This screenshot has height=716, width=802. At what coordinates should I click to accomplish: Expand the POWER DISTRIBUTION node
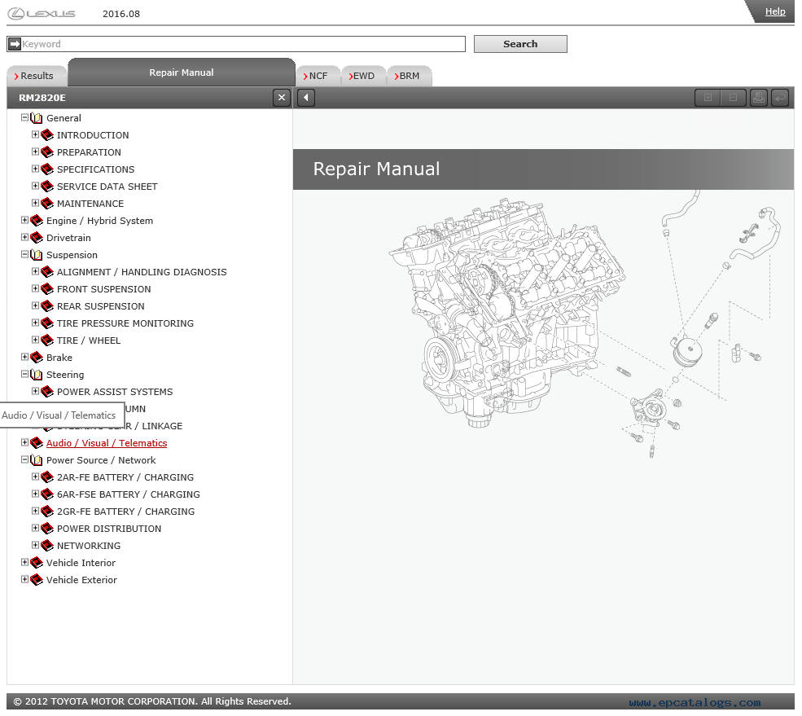[35, 528]
